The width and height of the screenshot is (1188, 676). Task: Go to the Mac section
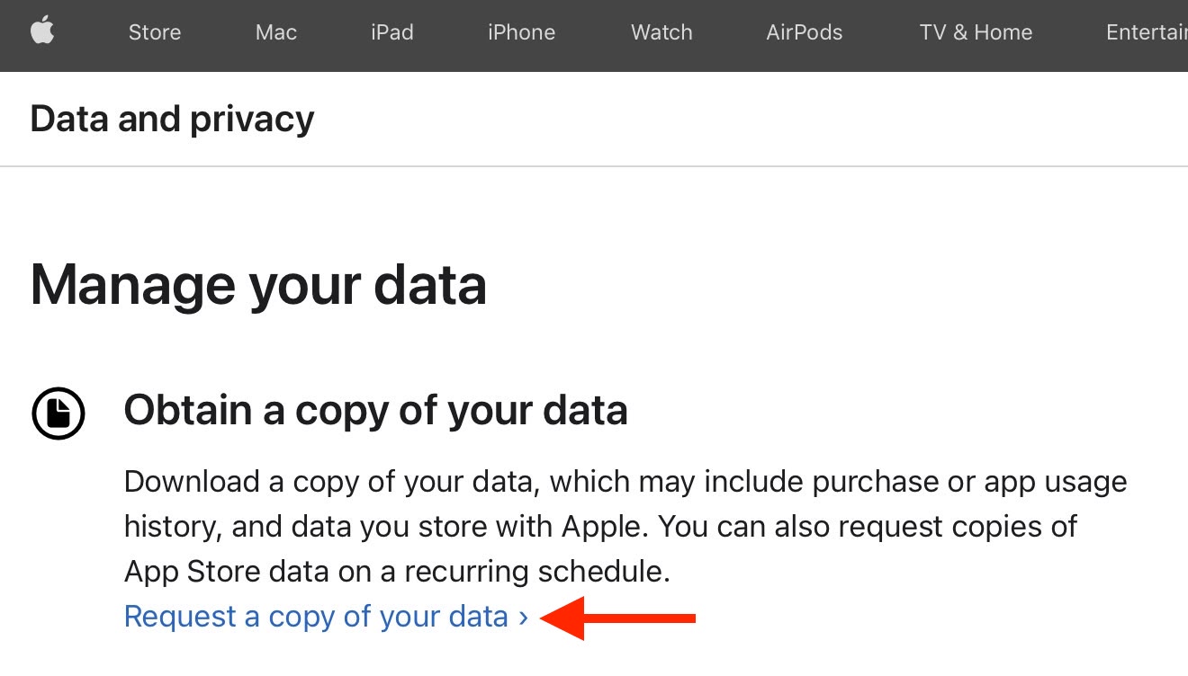(x=275, y=32)
